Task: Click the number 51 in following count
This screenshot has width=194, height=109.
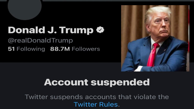Action: [x=11, y=49]
